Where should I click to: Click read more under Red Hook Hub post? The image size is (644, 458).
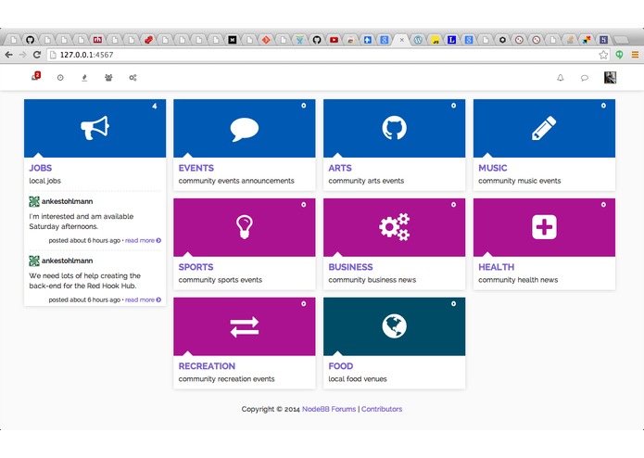coord(143,299)
